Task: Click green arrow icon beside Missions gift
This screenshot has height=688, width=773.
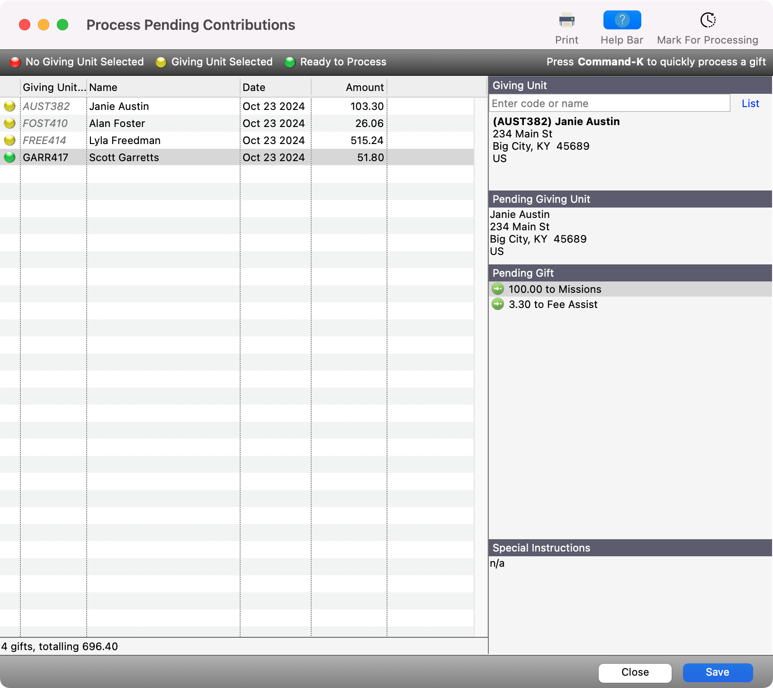Action: [498, 289]
